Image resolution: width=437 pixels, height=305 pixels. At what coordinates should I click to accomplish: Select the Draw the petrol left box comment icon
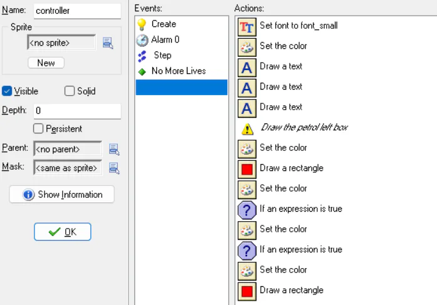tap(247, 128)
